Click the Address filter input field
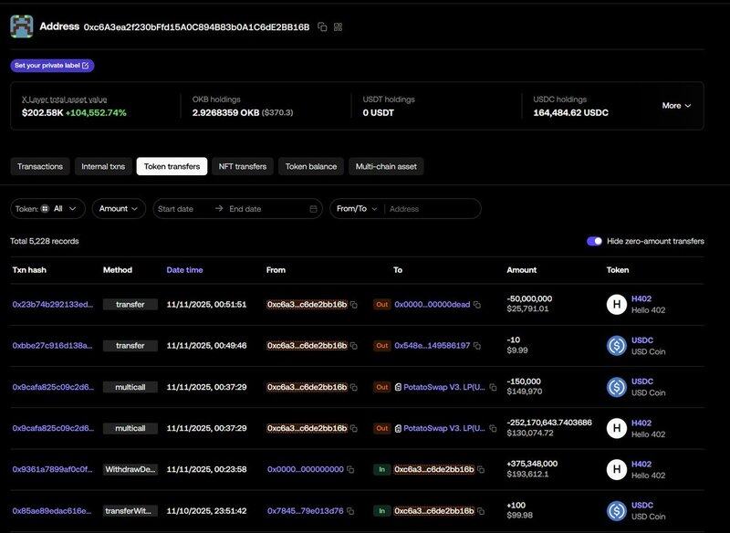Screen dimensions: 730x533 tap(431, 209)
